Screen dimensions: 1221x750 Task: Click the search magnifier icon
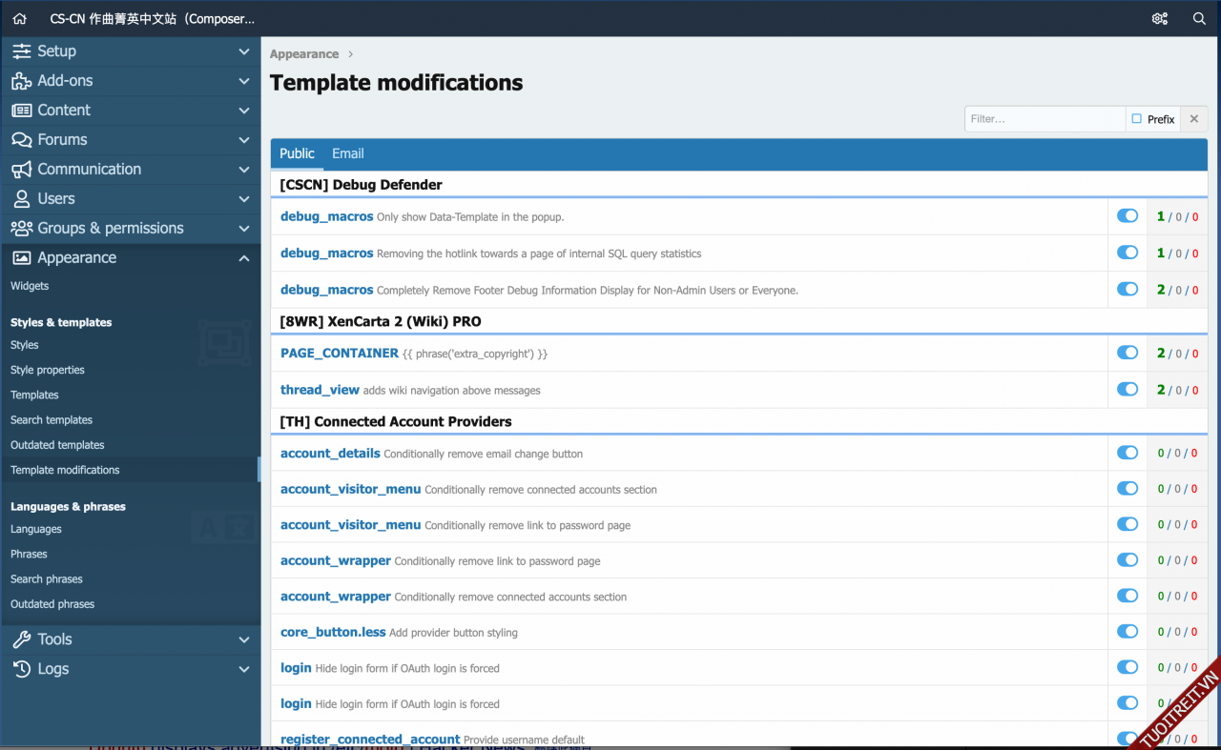(1199, 18)
